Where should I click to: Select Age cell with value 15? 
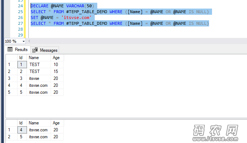(57, 71)
